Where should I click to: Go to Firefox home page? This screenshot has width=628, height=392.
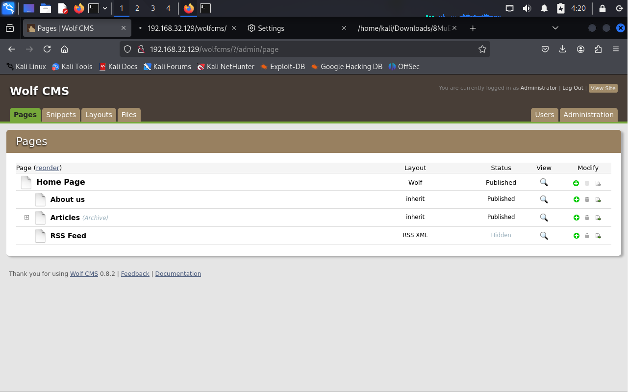[x=64, y=49]
